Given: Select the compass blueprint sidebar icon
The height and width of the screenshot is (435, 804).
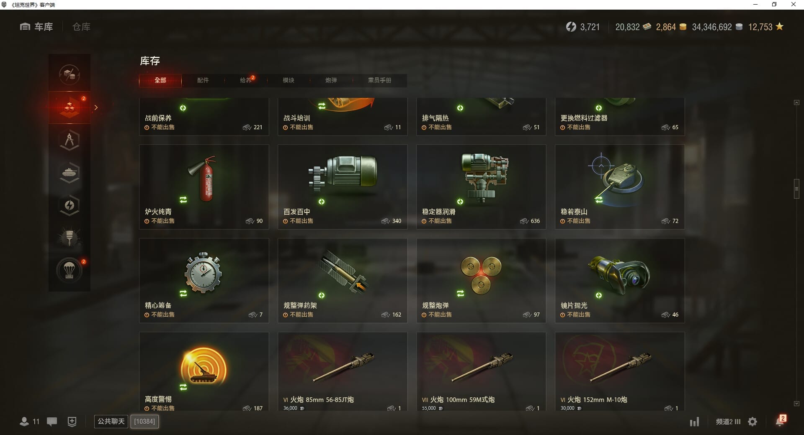Looking at the screenshot, I should (70, 140).
